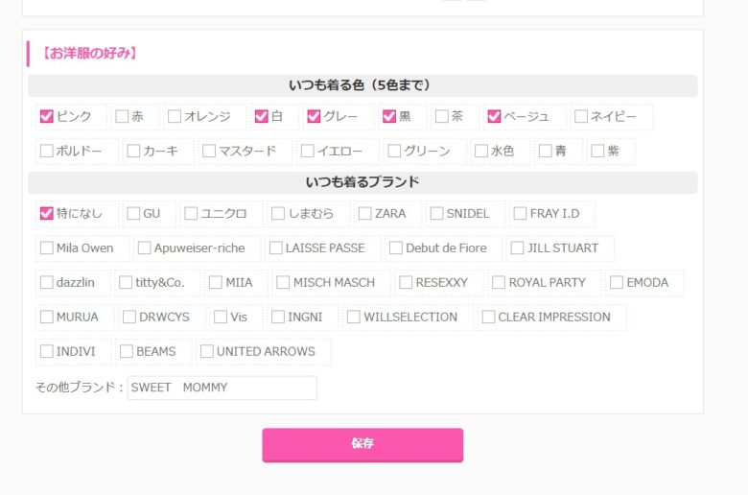Check the JILL STUART brand checkbox

coord(517,248)
